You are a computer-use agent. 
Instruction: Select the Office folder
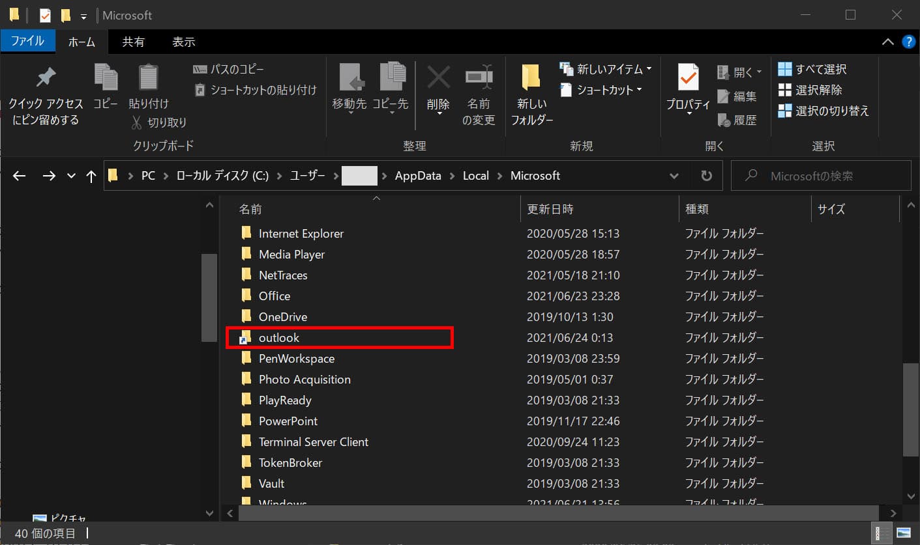[275, 296]
